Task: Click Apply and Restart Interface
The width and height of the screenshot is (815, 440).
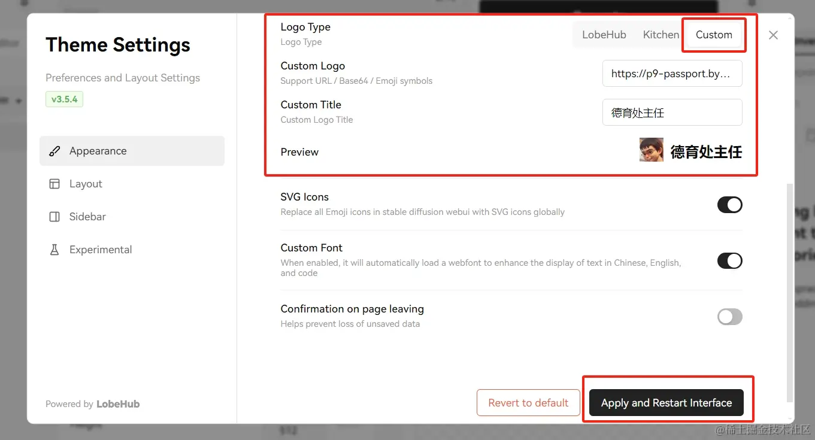Action: click(666, 403)
